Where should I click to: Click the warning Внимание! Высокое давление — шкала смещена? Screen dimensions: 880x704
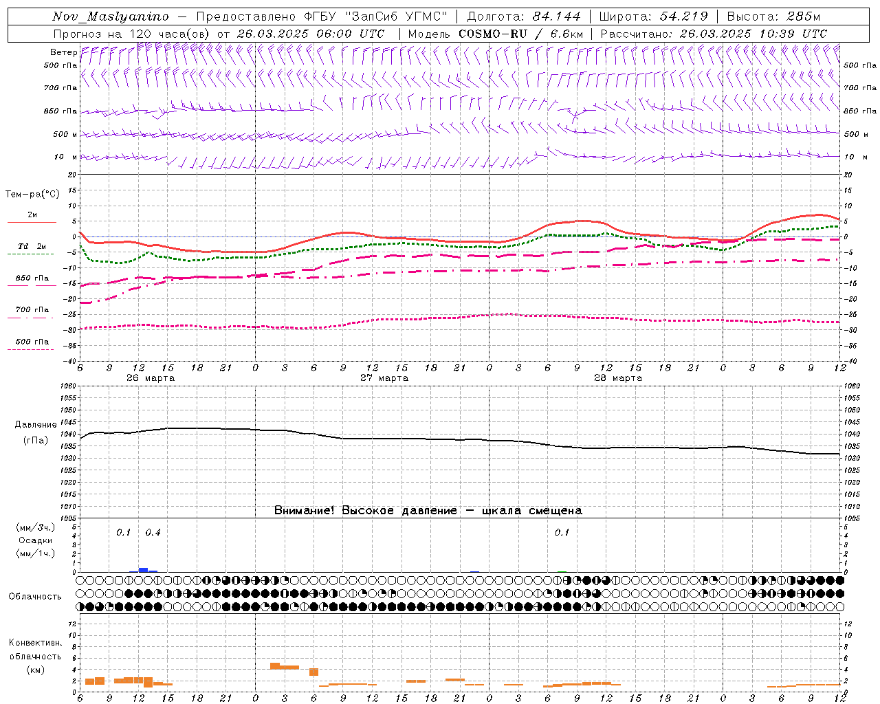(x=428, y=511)
